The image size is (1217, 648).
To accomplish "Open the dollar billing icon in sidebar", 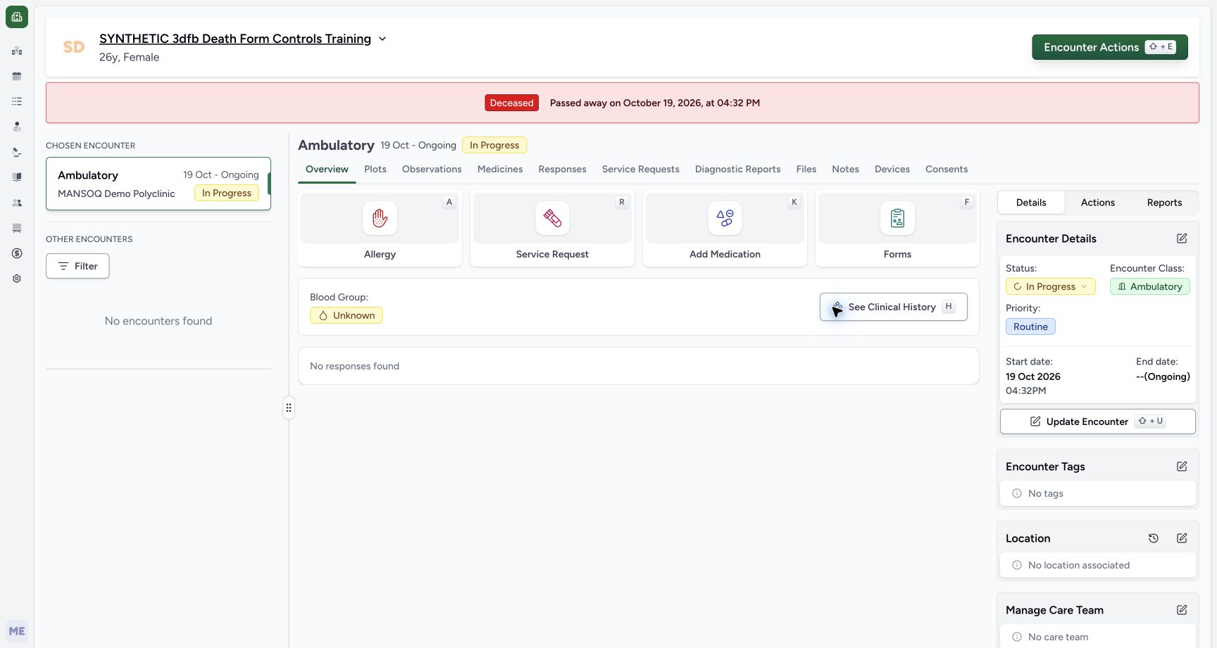I will coord(17,253).
